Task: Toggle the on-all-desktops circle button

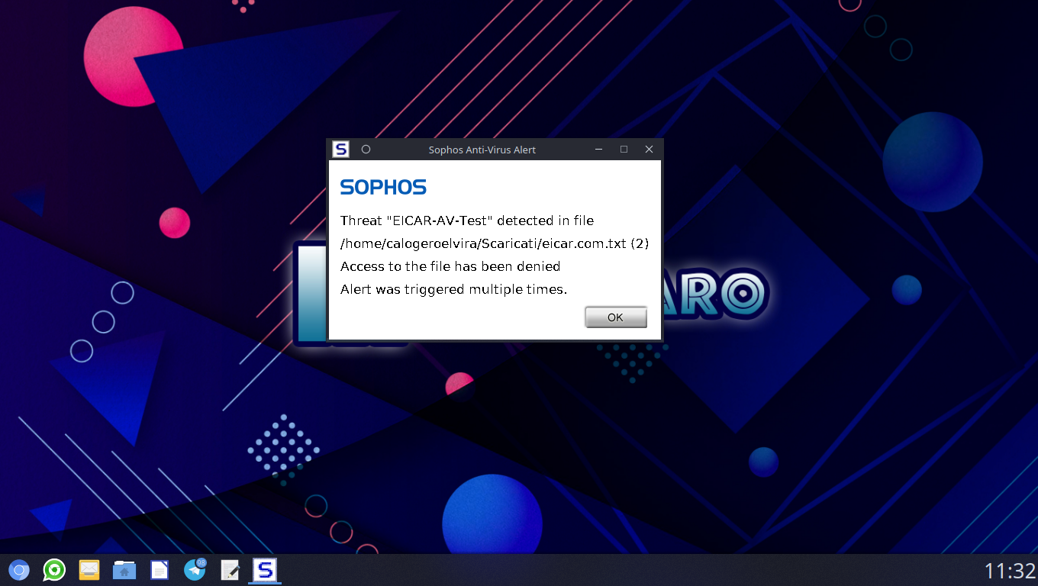Action: (366, 150)
